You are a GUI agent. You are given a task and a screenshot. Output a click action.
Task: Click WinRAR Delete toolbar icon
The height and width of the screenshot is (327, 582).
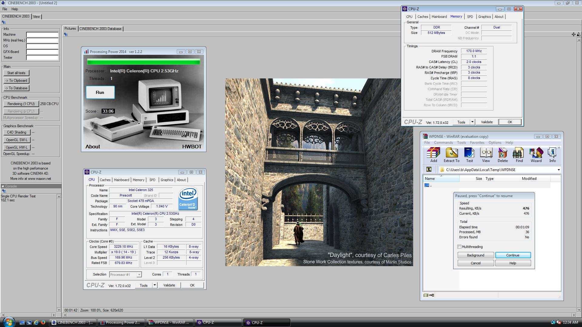click(503, 155)
